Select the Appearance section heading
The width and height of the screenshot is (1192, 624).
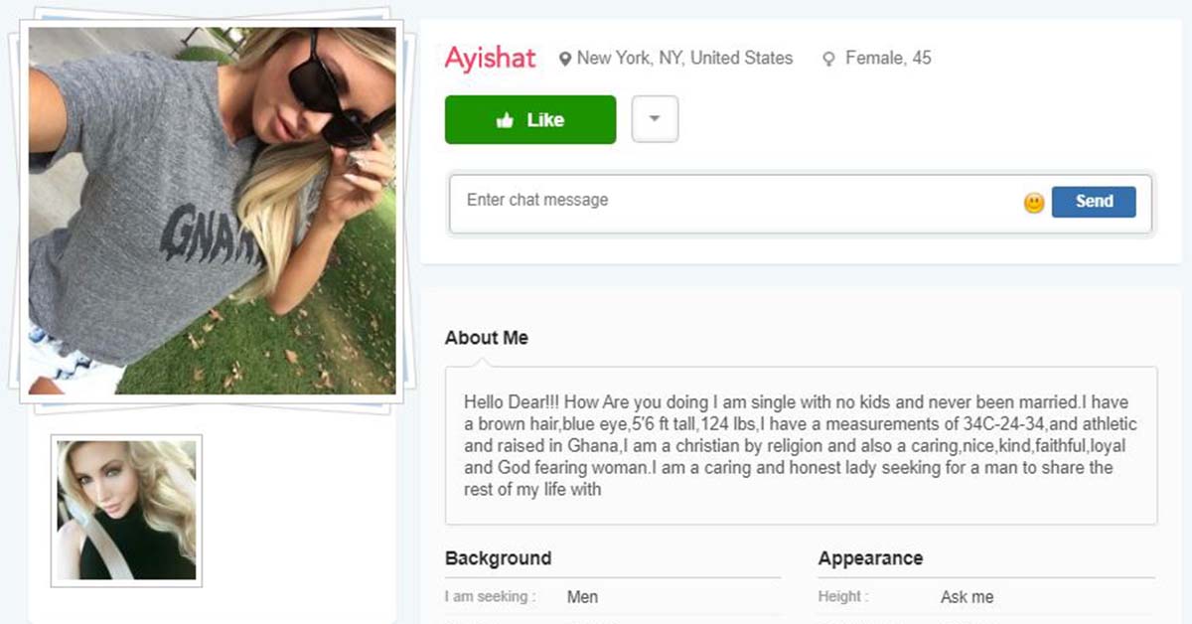[x=871, y=557]
